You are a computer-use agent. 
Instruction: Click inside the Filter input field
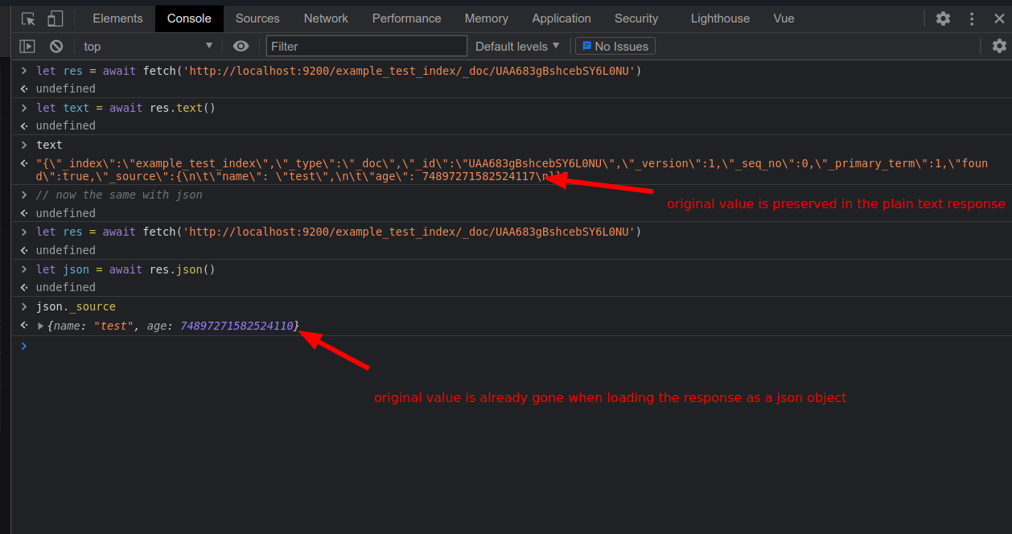tap(366, 46)
